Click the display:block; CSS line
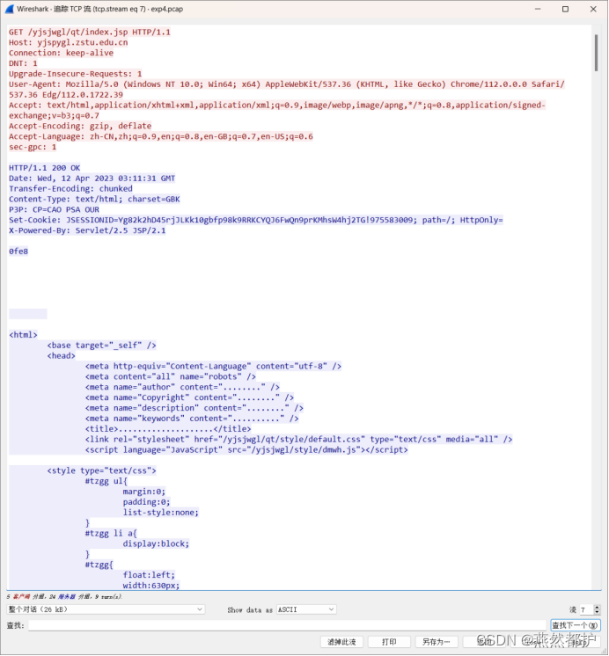The width and height of the screenshot is (609, 656). (x=156, y=543)
